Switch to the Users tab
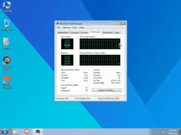Viewport: 181px width, 135px height. pos(117,32)
